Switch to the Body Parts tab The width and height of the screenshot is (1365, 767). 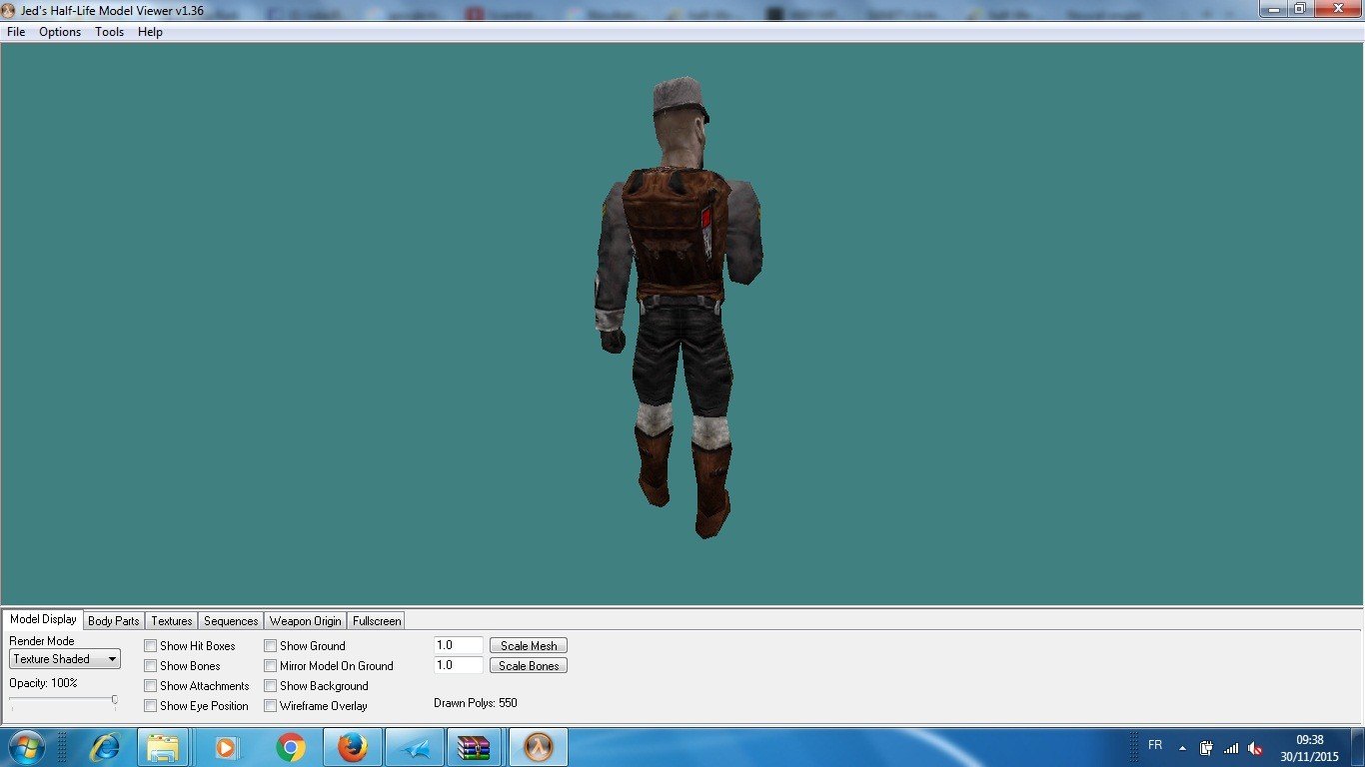(x=114, y=620)
